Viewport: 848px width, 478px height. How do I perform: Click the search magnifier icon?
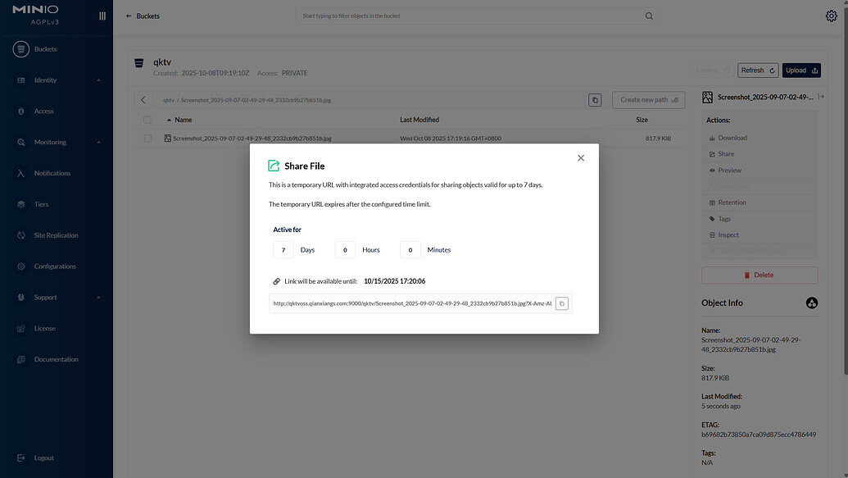click(650, 16)
